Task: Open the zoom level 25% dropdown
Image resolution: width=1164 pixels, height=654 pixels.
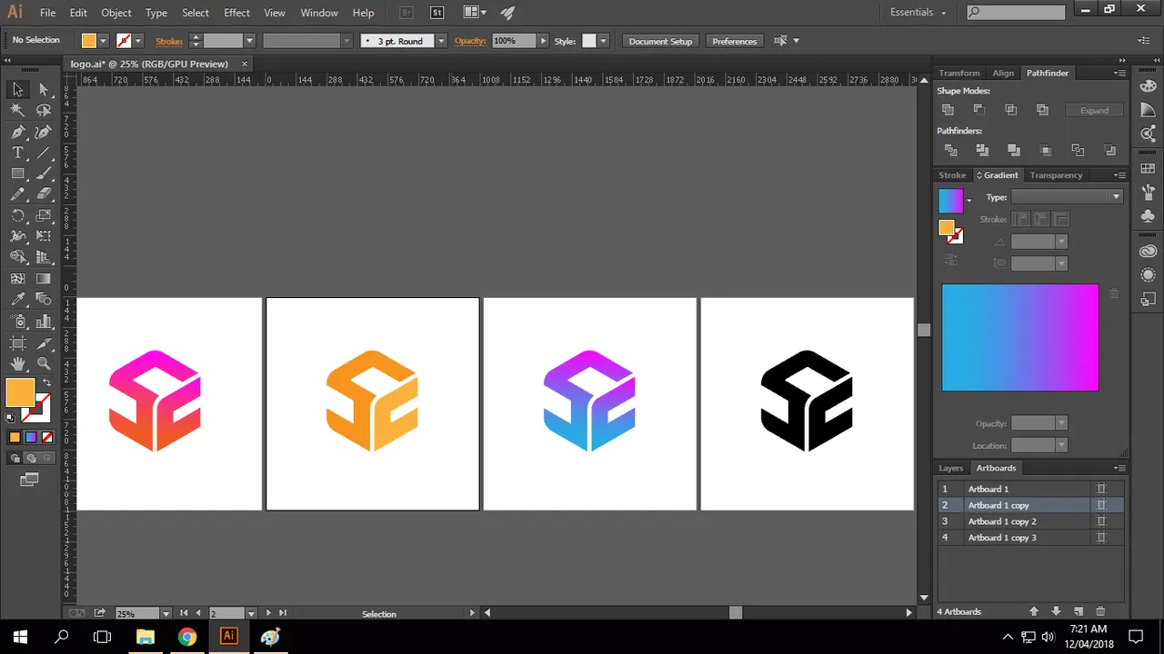Action: 166,613
